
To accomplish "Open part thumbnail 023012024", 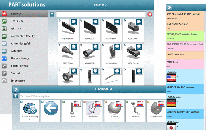I will (x=90, y=31).
